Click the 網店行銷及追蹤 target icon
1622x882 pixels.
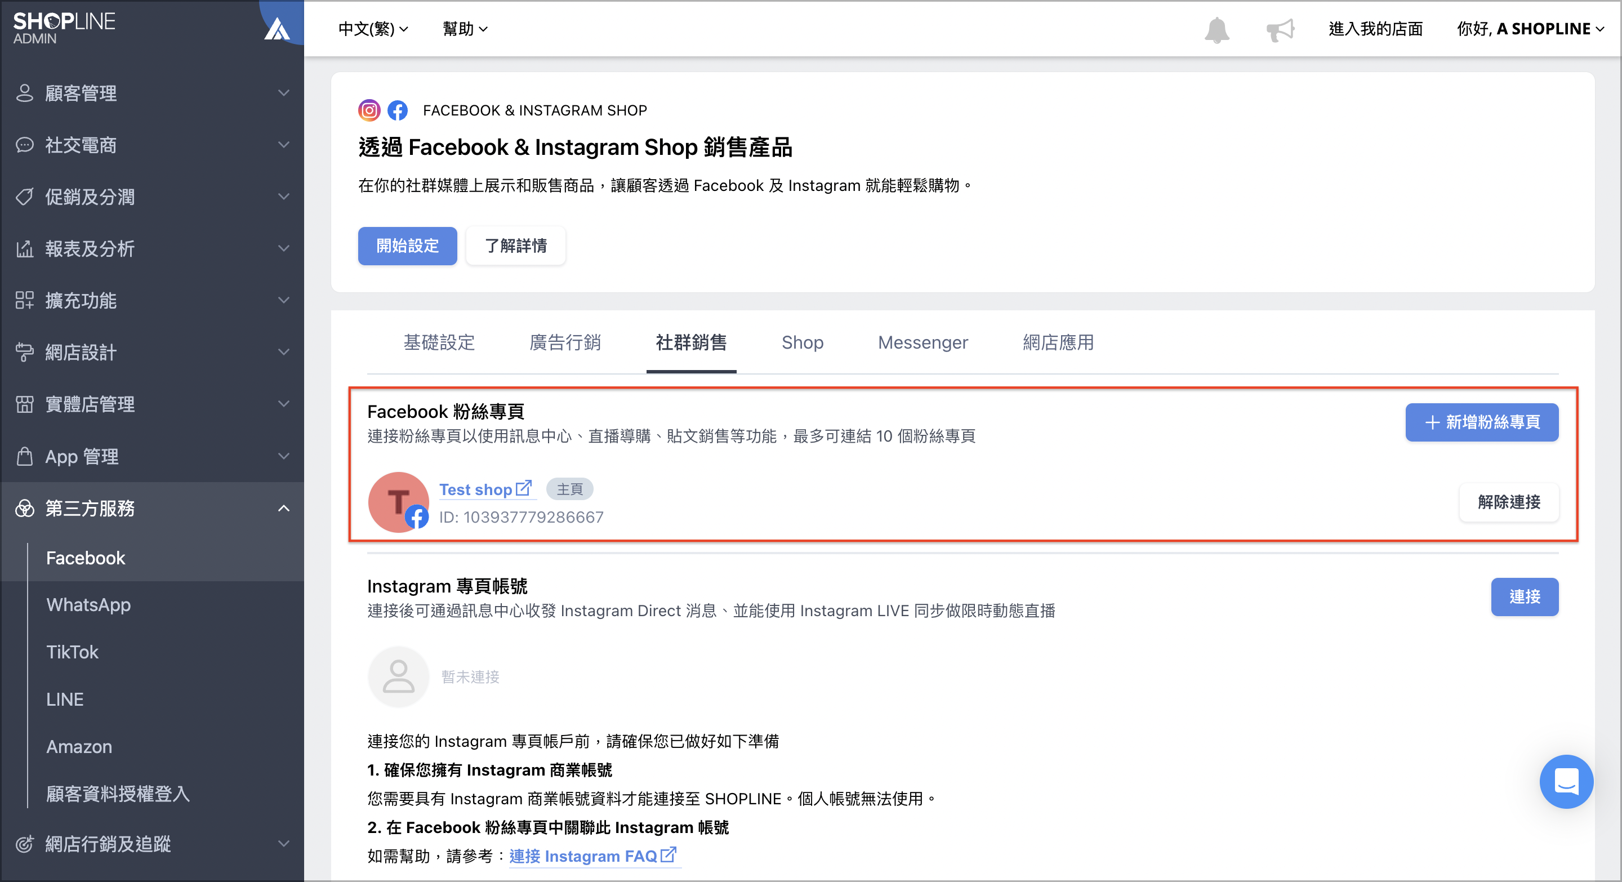pyautogui.click(x=25, y=844)
